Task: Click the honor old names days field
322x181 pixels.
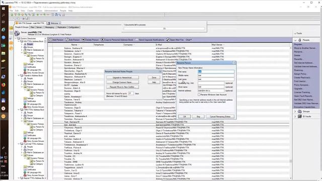Action: click(131, 94)
